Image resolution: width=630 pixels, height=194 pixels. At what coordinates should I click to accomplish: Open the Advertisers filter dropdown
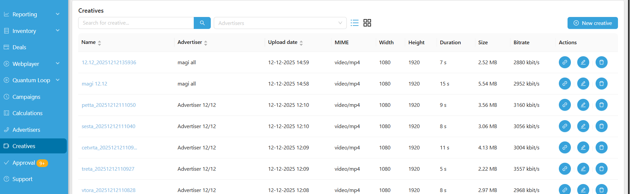(280, 23)
